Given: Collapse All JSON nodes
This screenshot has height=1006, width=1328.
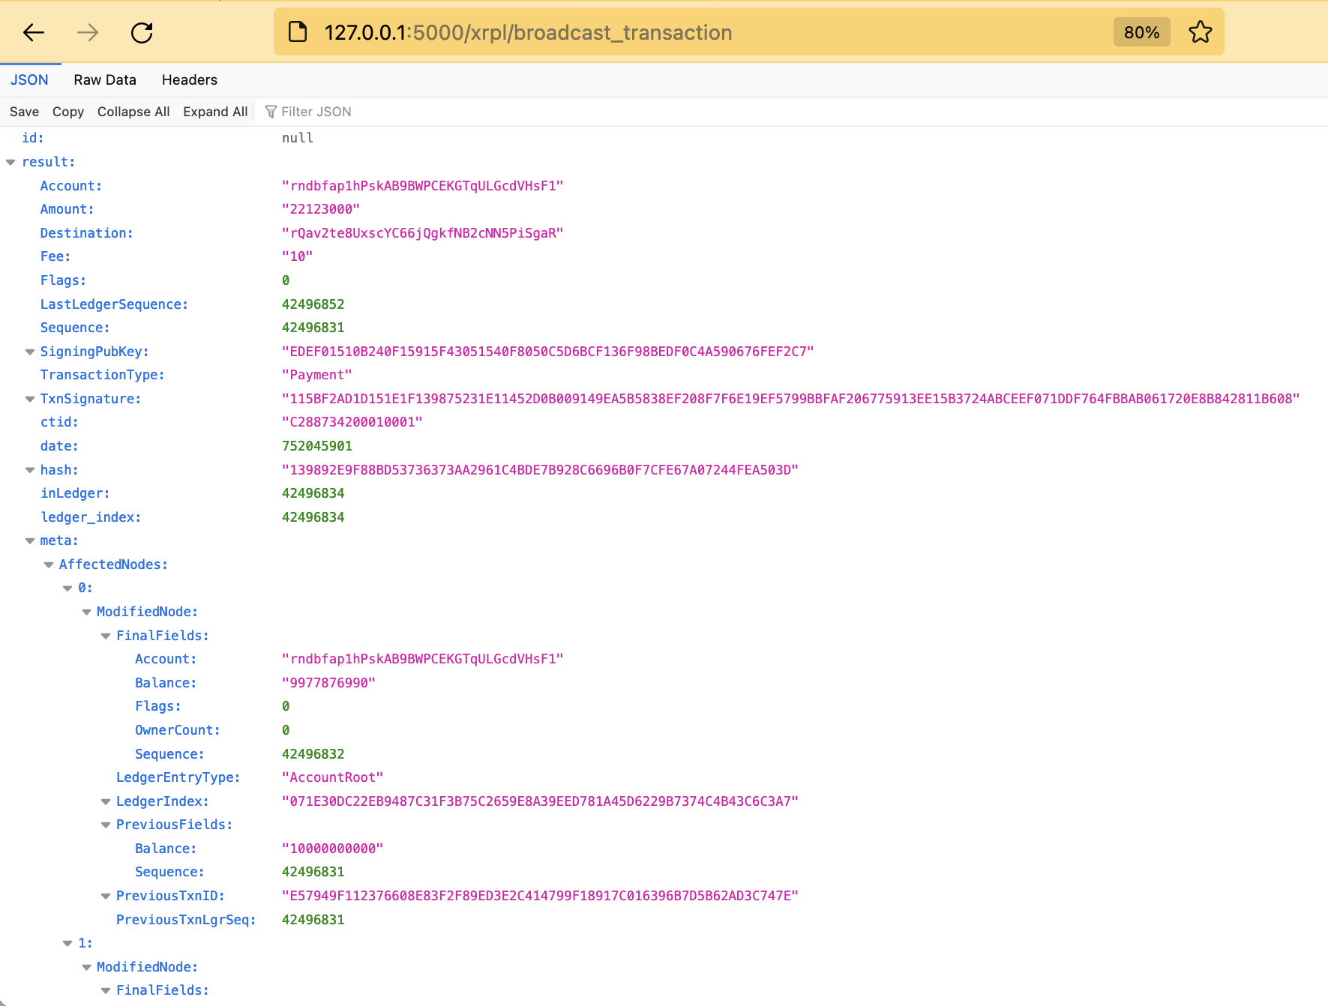Looking at the screenshot, I should (x=133, y=112).
